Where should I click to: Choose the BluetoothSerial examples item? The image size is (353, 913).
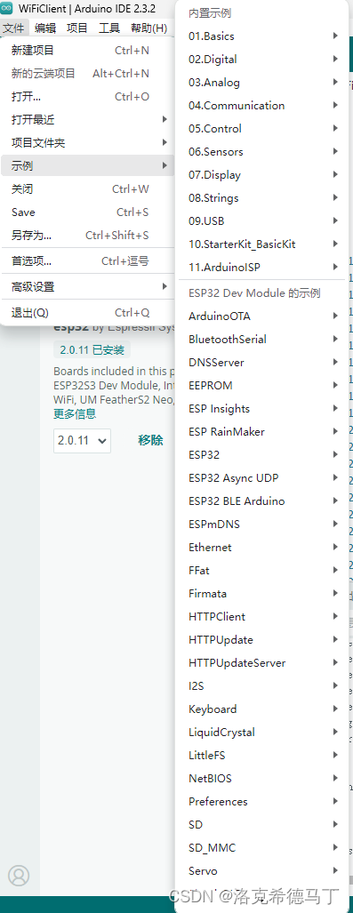point(264,339)
